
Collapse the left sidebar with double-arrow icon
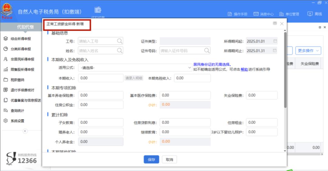point(25,131)
